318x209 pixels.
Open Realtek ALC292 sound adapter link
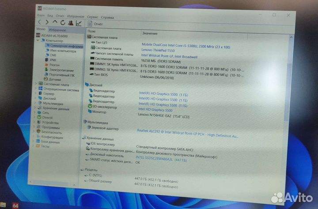click(x=188, y=133)
